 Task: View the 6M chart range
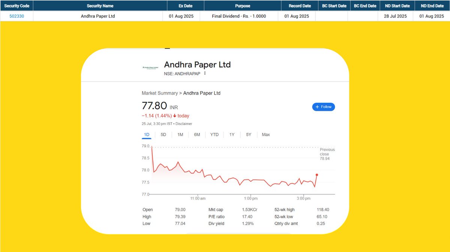pos(197,134)
